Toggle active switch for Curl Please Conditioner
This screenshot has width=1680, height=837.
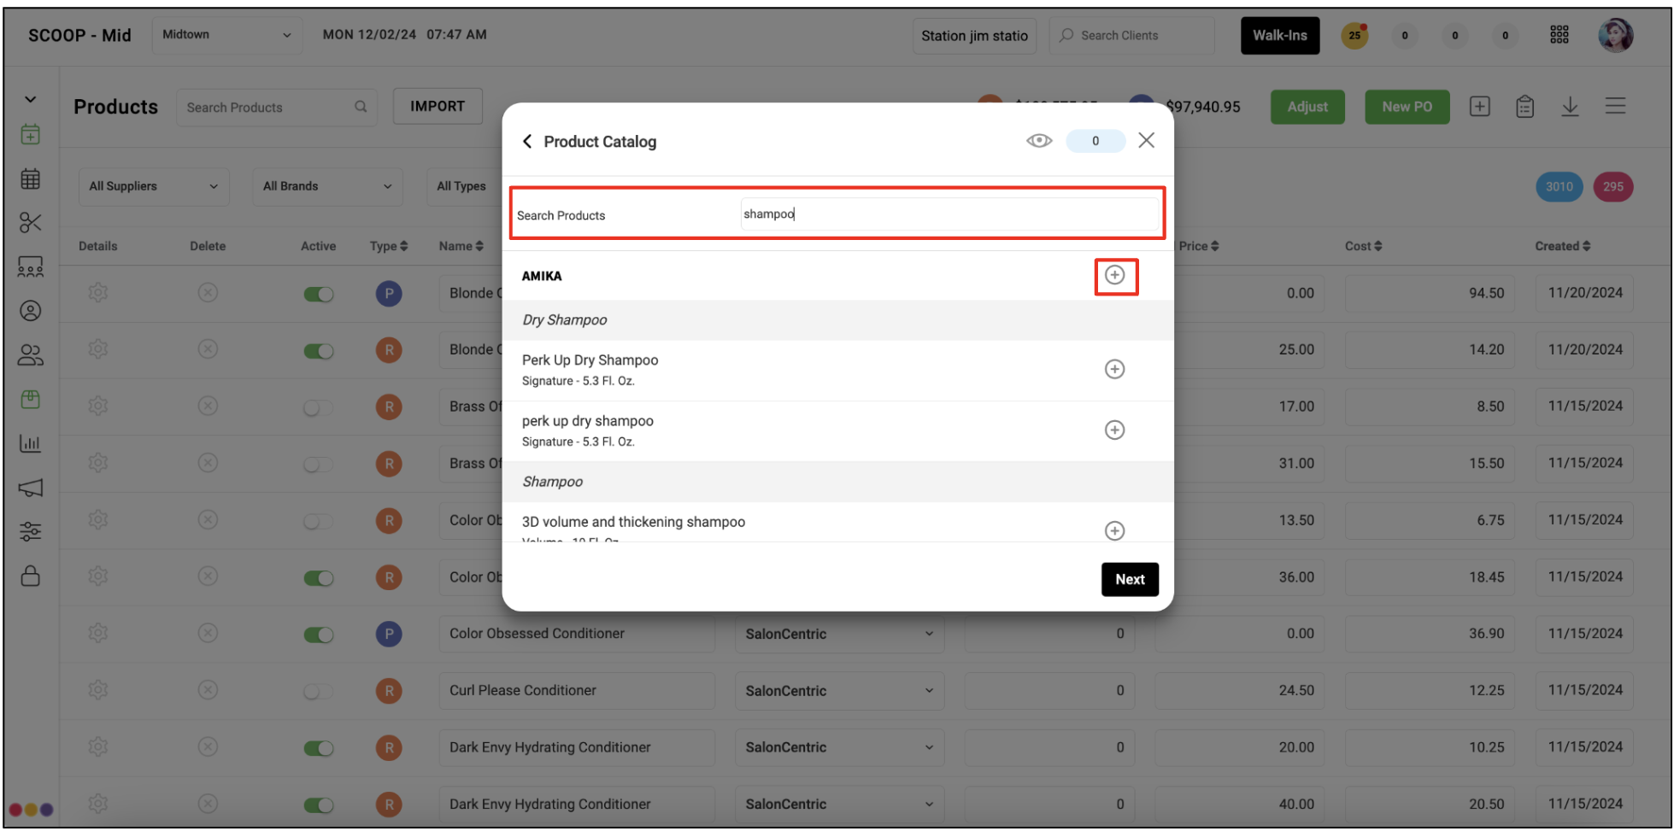click(318, 691)
